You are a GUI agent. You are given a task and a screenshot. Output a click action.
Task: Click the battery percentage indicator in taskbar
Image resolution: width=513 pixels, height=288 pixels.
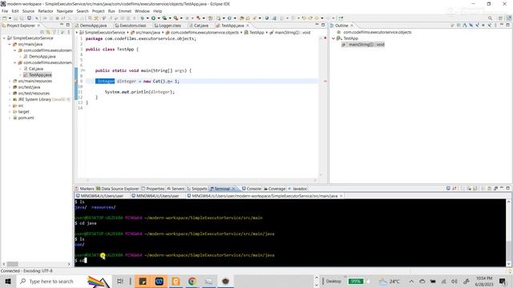(356, 281)
